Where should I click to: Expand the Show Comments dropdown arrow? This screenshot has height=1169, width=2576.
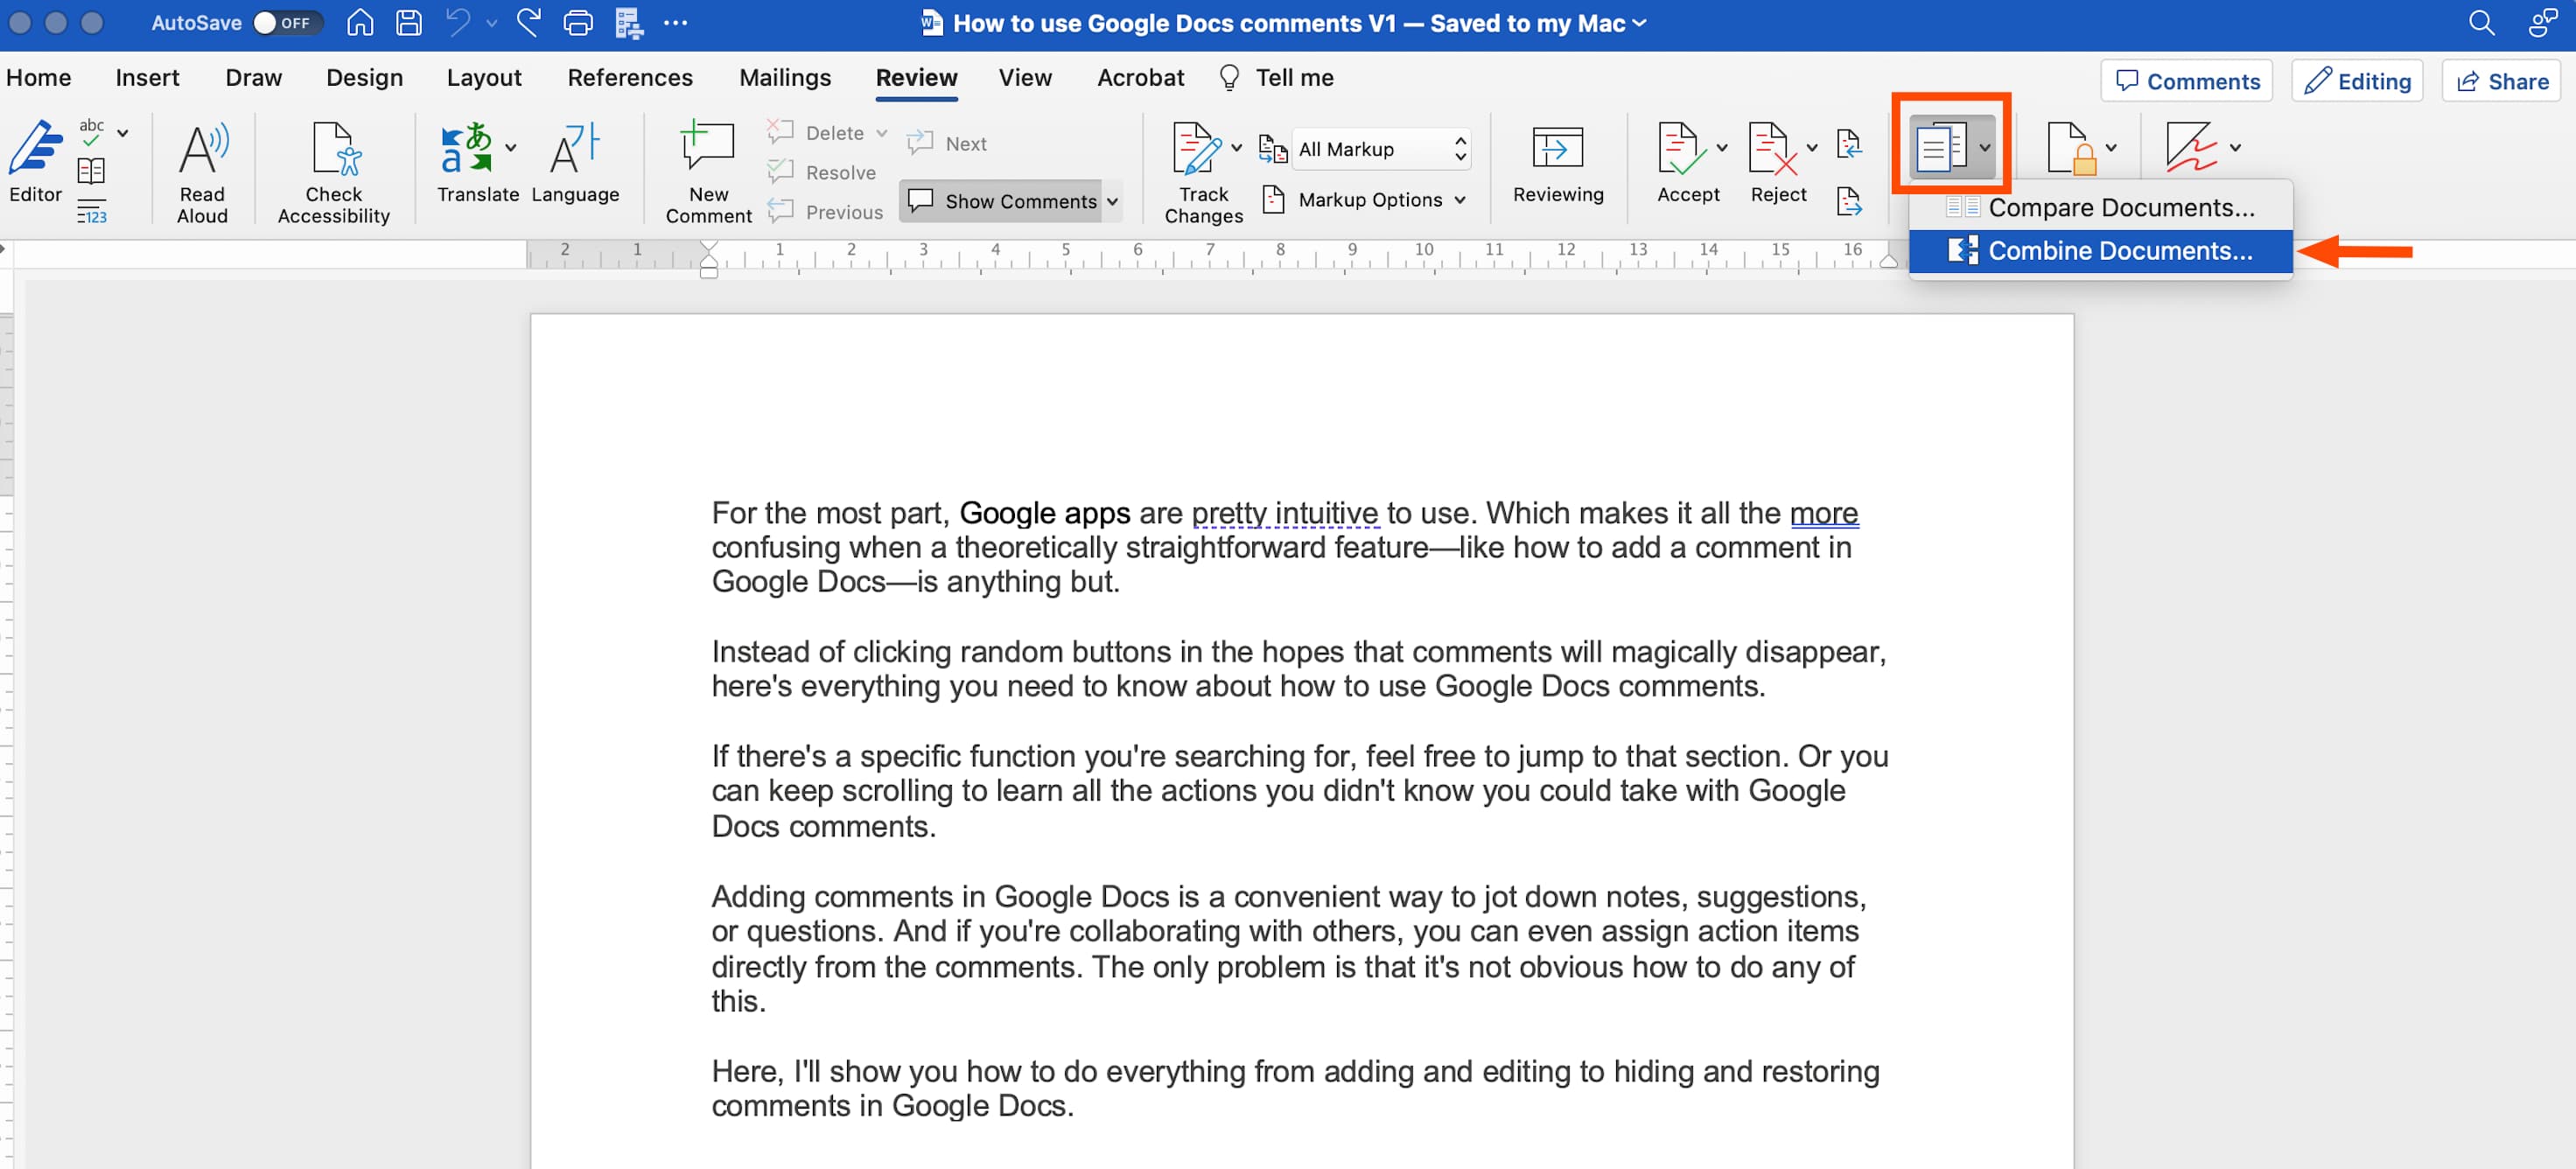pyautogui.click(x=1112, y=201)
